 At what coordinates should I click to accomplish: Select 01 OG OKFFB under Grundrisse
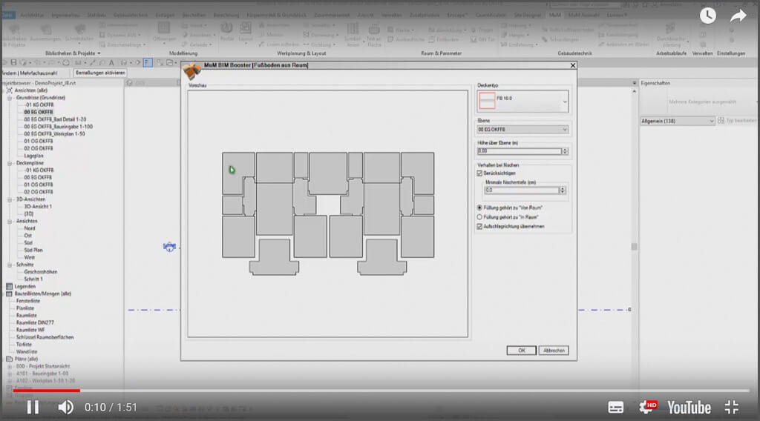coord(39,140)
